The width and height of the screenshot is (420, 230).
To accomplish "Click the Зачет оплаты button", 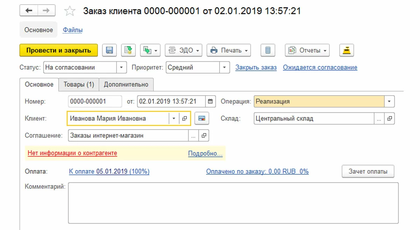I will [368, 172].
